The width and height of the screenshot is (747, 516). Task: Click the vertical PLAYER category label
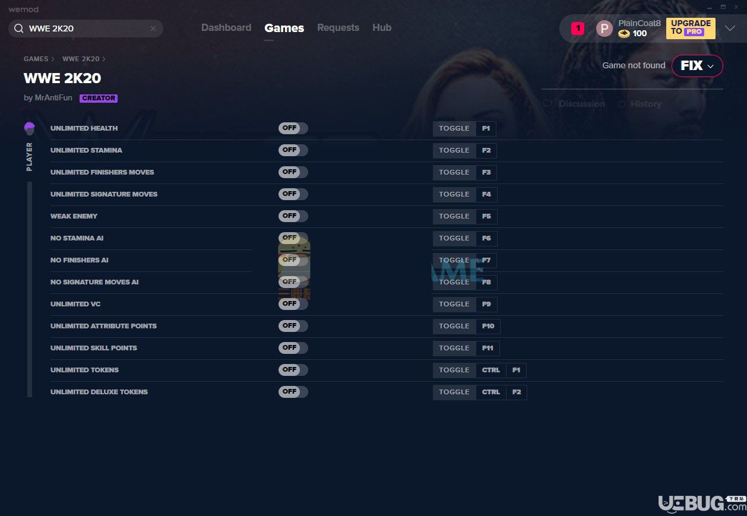(29, 157)
